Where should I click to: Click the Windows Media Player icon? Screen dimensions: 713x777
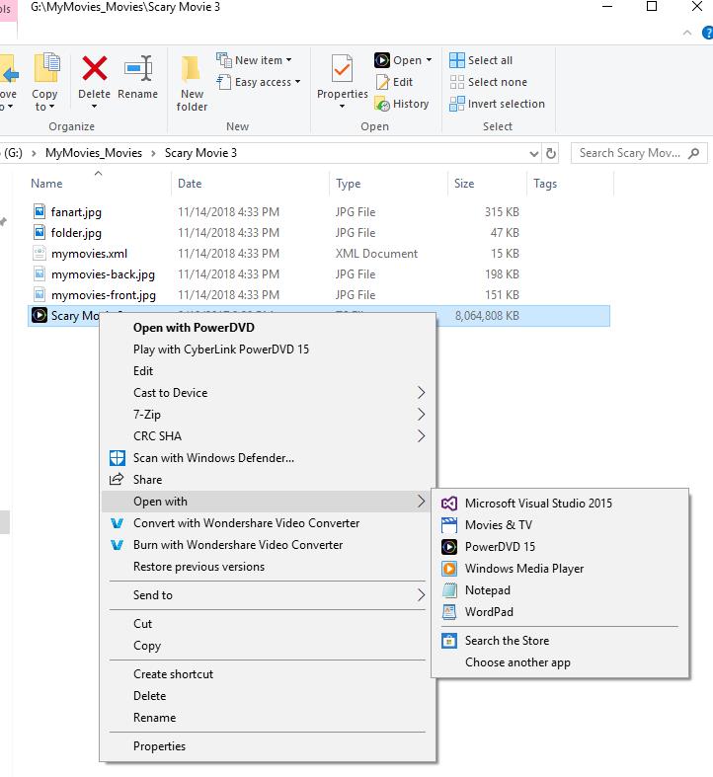coord(448,569)
